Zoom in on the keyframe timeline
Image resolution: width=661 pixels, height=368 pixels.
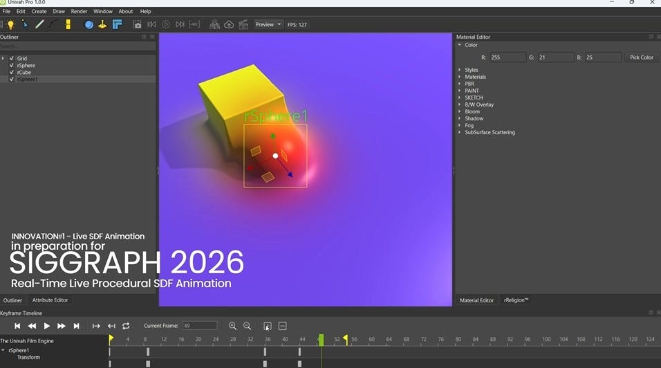232,326
